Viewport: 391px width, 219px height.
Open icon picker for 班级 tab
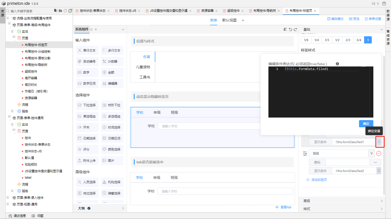point(375,162)
